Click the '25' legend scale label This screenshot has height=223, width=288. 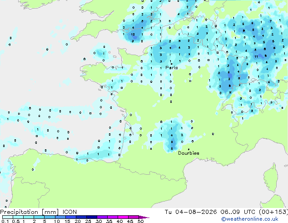pyautogui.click(x=88, y=221)
